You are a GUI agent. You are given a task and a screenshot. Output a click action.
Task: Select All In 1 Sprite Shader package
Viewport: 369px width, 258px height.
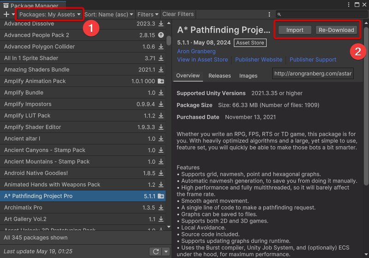click(x=83, y=58)
